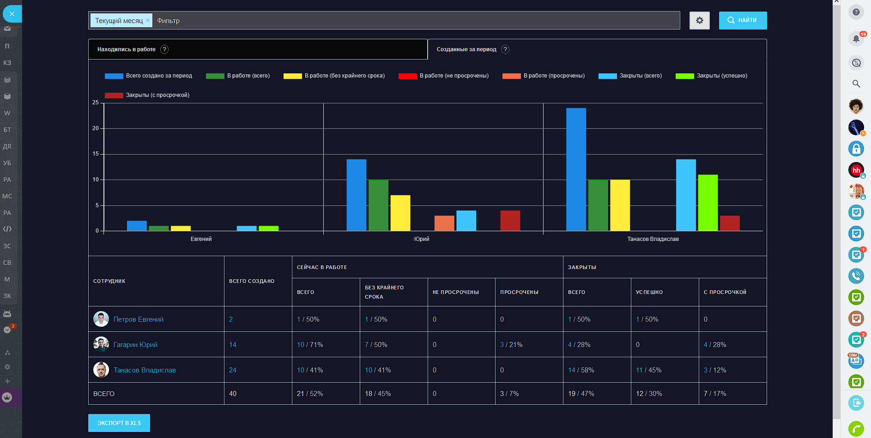Open the notifications bell in right sidebar
Screen dimensions: 871x438
click(x=856, y=39)
